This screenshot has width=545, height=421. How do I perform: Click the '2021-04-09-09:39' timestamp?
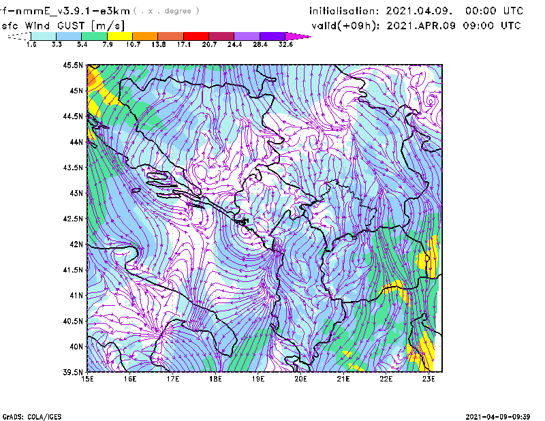(x=498, y=417)
